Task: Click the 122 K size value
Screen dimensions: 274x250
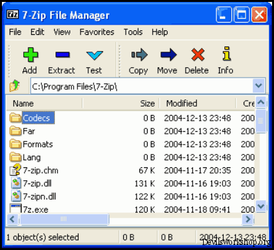Action: tap(145, 196)
